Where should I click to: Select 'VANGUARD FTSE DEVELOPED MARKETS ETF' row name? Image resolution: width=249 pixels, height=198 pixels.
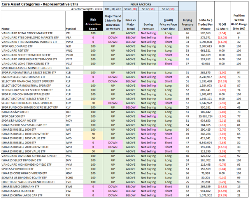click(30, 38)
